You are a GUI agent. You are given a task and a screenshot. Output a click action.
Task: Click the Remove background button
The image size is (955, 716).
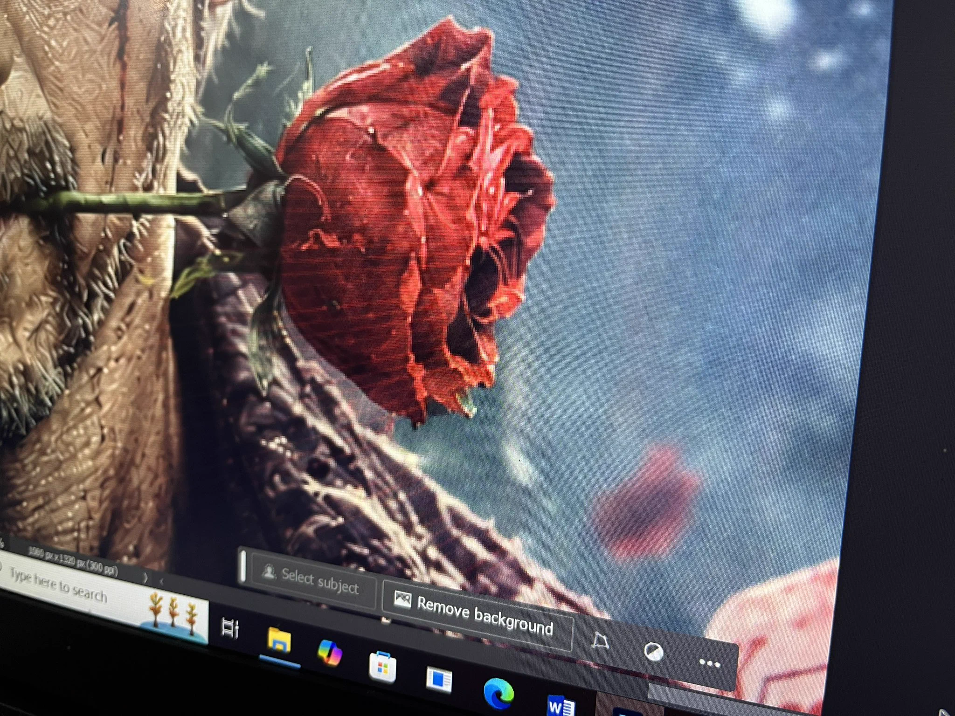(477, 615)
